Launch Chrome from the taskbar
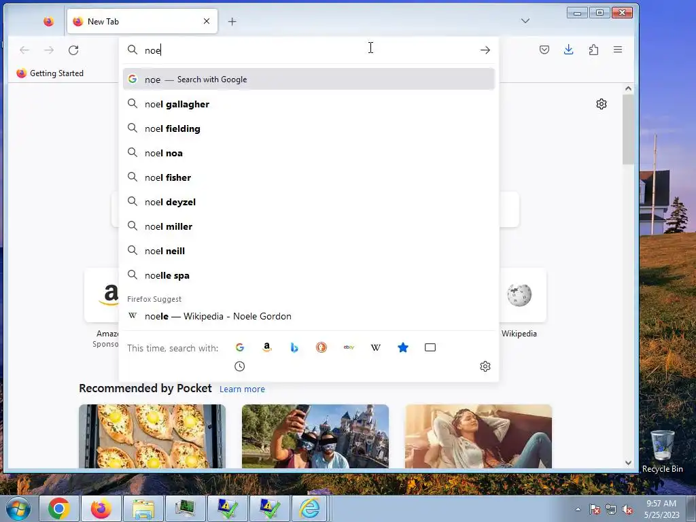Viewport: 696px width, 522px height. (x=58, y=508)
